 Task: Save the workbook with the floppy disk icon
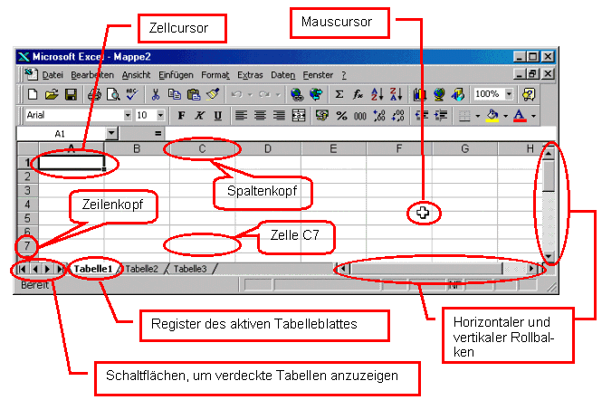click(x=71, y=94)
